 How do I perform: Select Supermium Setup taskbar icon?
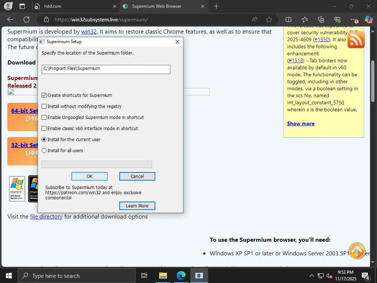[199, 276]
